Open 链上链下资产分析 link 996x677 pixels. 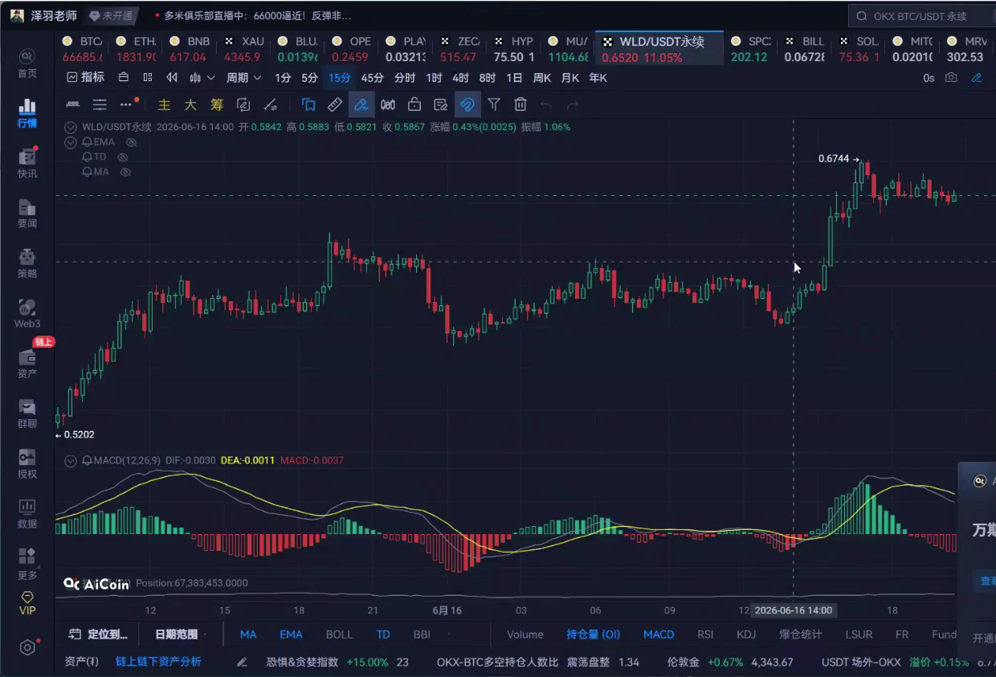[158, 663]
